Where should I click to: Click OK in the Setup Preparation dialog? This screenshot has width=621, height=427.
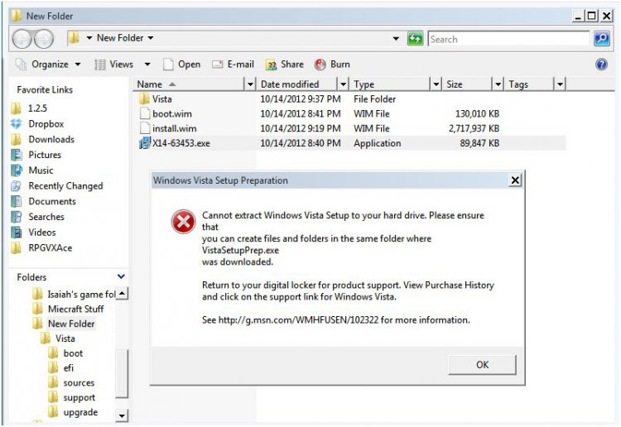(x=482, y=364)
